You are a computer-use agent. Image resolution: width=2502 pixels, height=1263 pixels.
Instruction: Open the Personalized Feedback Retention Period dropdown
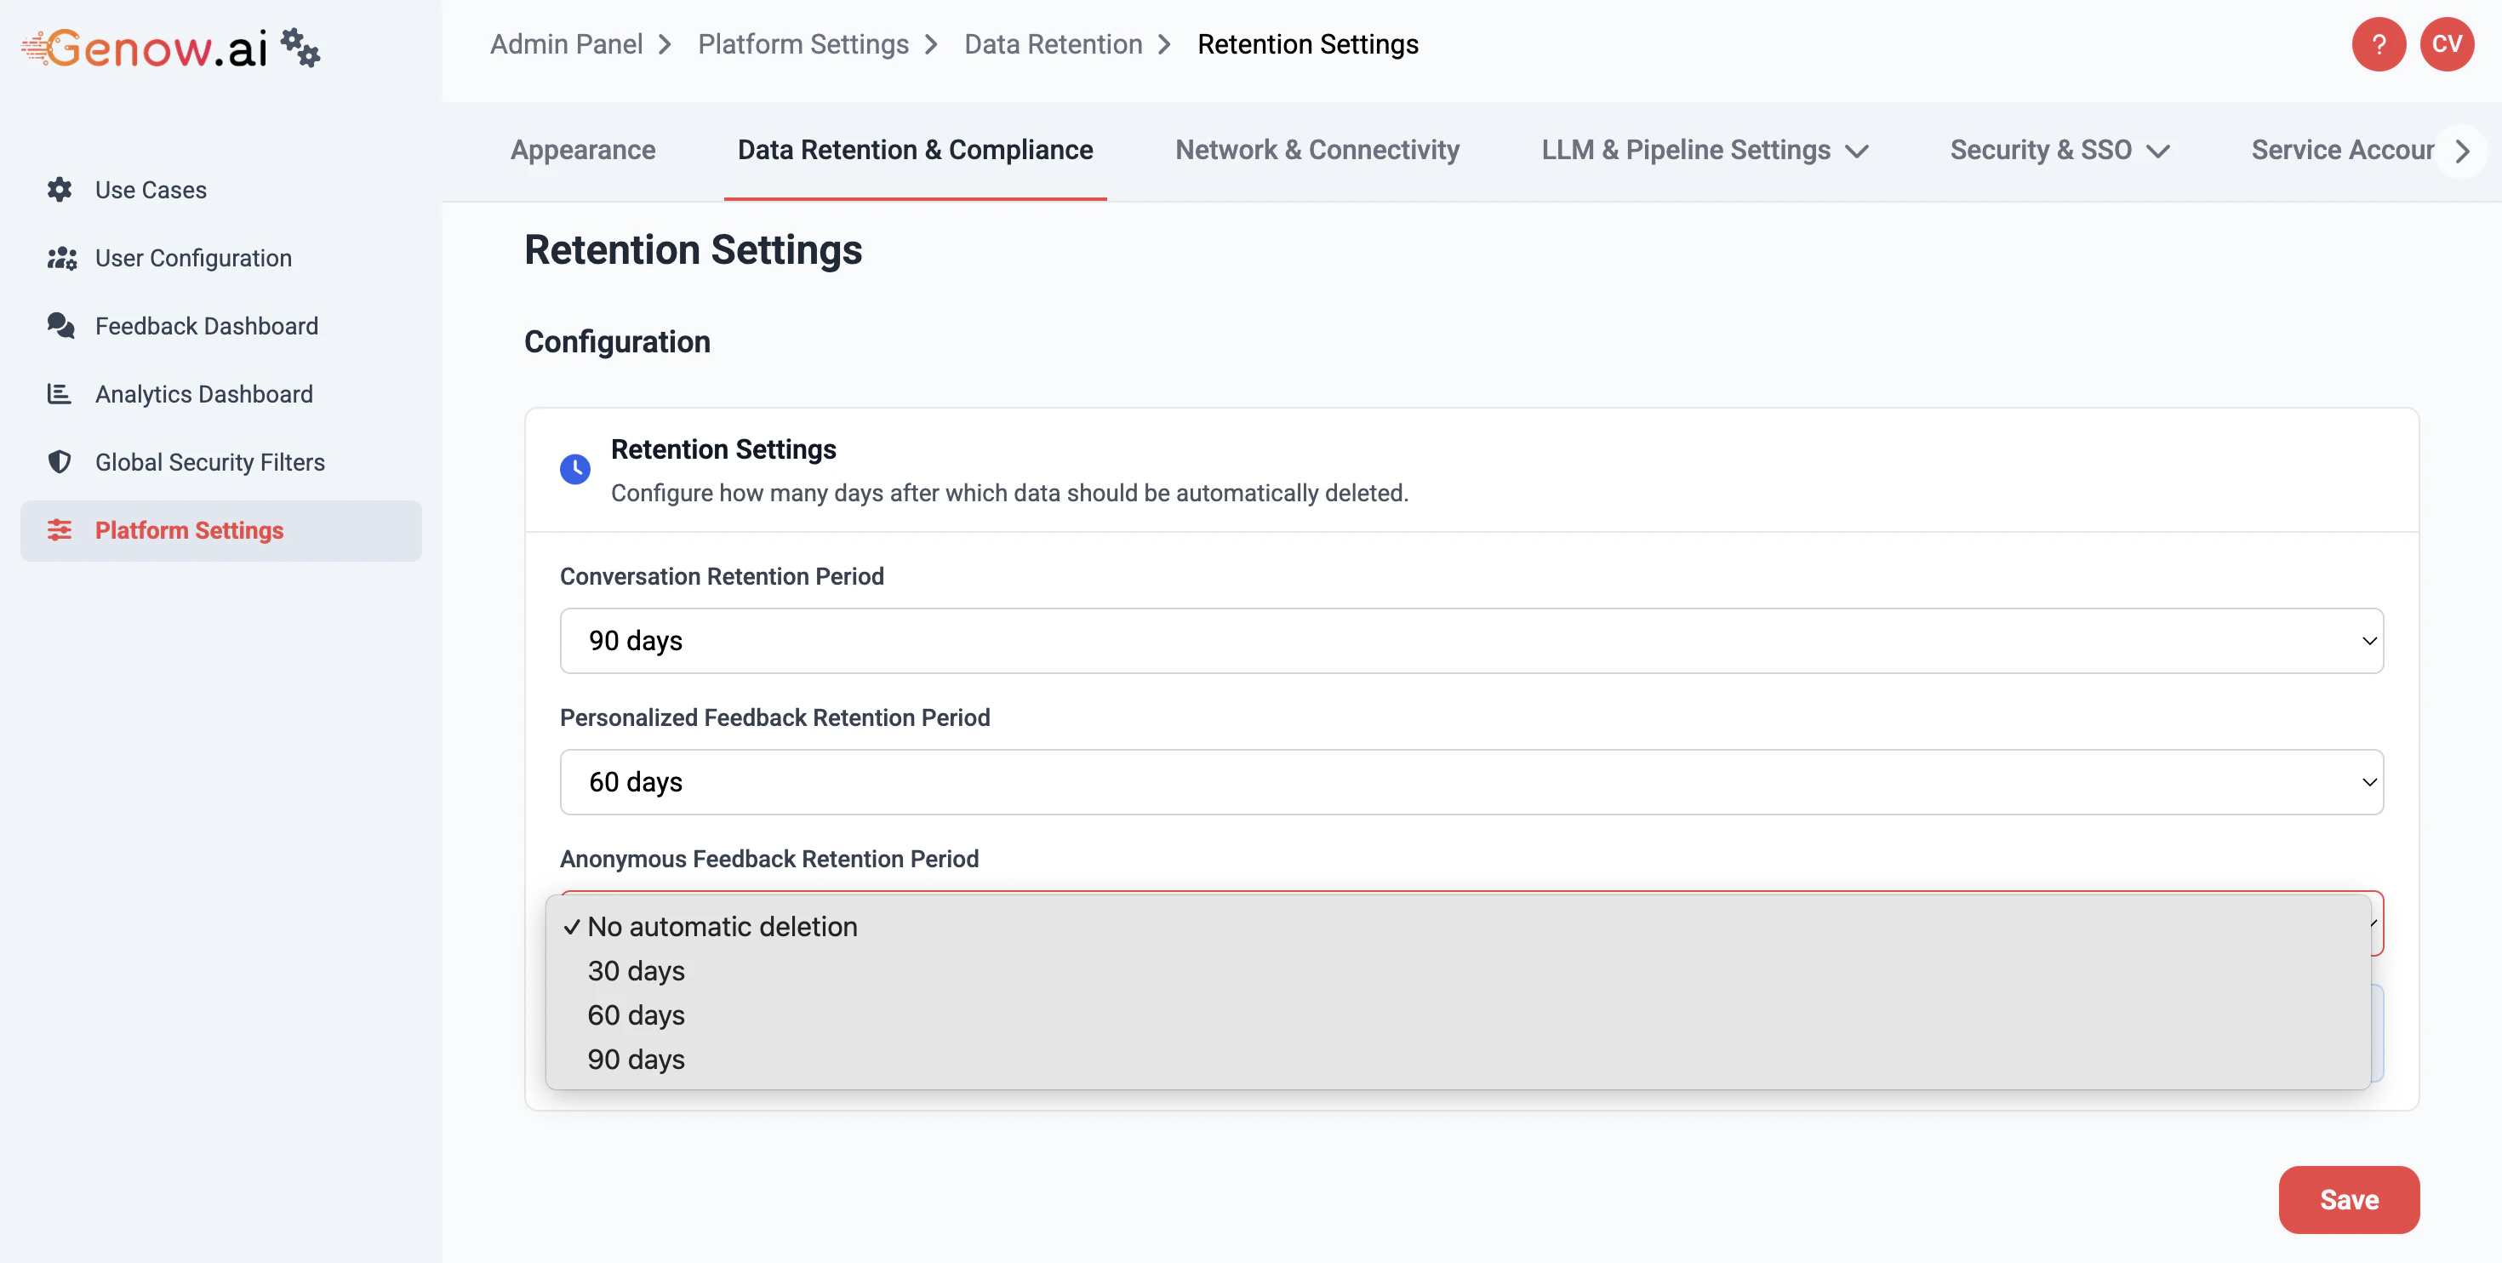pyautogui.click(x=1471, y=782)
